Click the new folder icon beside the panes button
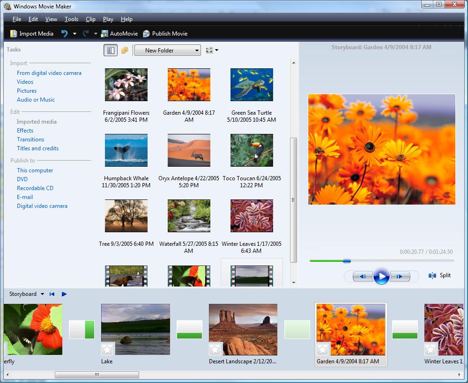The image size is (468, 383). tap(125, 50)
